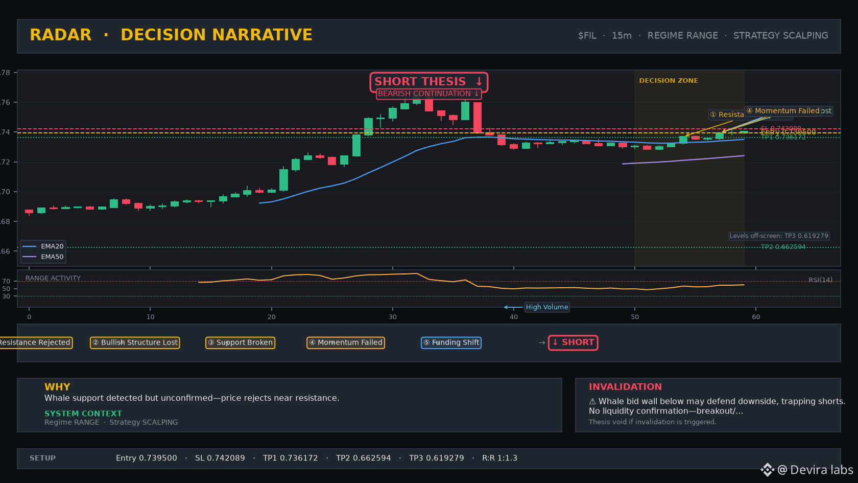The image size is (858, 483).
Task: Click STRATEGY SCALPING in the header
Action: (780, 36)
